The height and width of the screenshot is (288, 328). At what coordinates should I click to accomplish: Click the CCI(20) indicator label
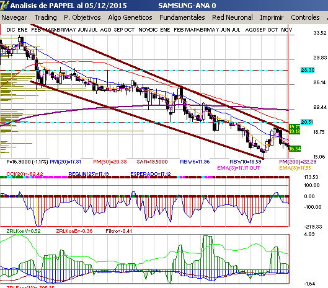25,174
